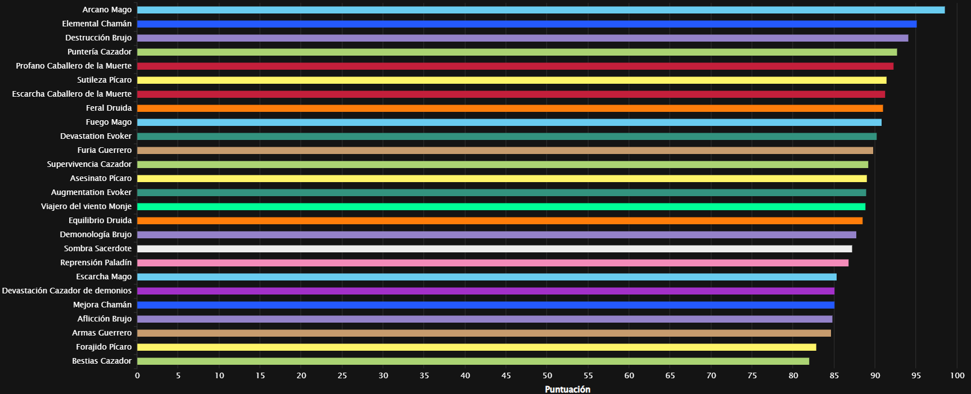Select the Demonología Brujo bar

point(496,235)
